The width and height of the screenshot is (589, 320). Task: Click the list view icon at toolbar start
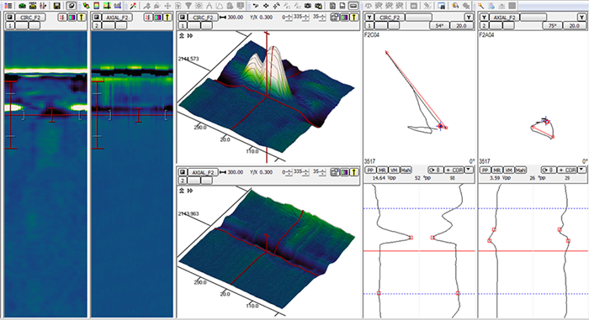tap(8, 6)
